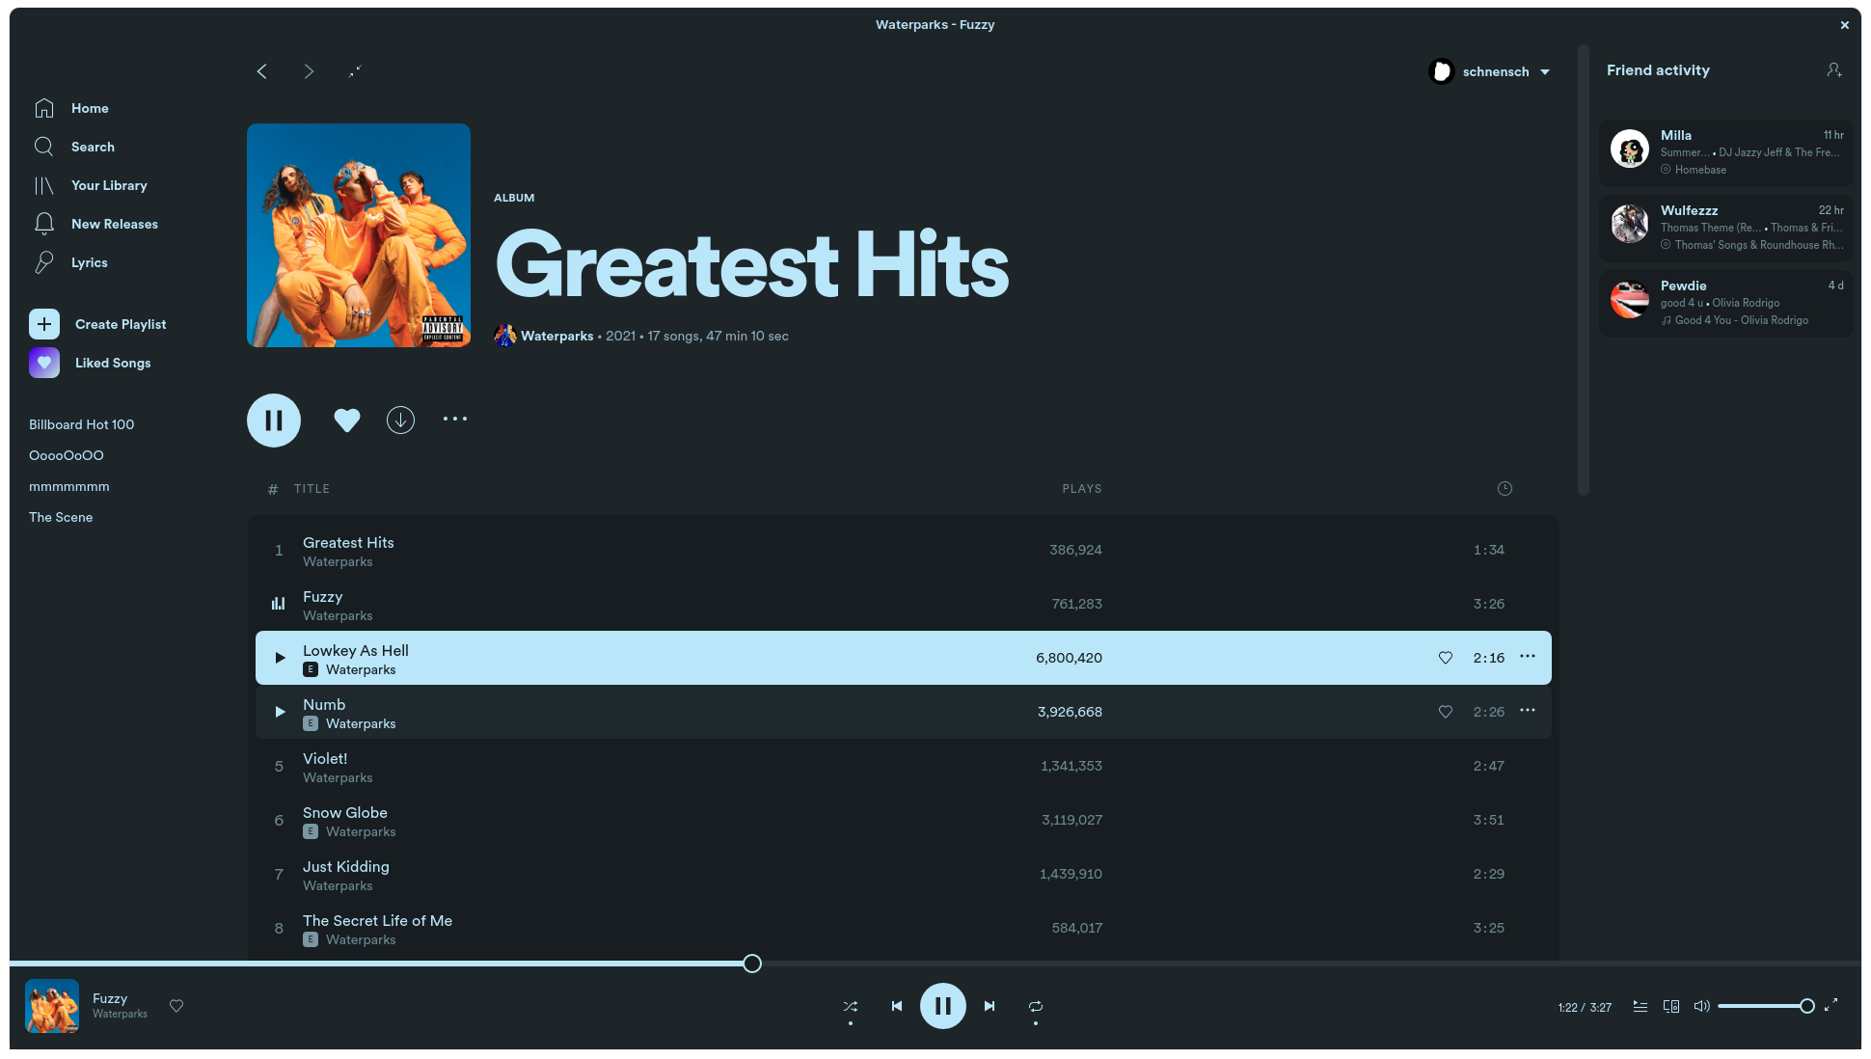This screenshot has height=1059, width=1871.
Task: Open the Waterparks artist link in album header
Action: click(556, 336)
